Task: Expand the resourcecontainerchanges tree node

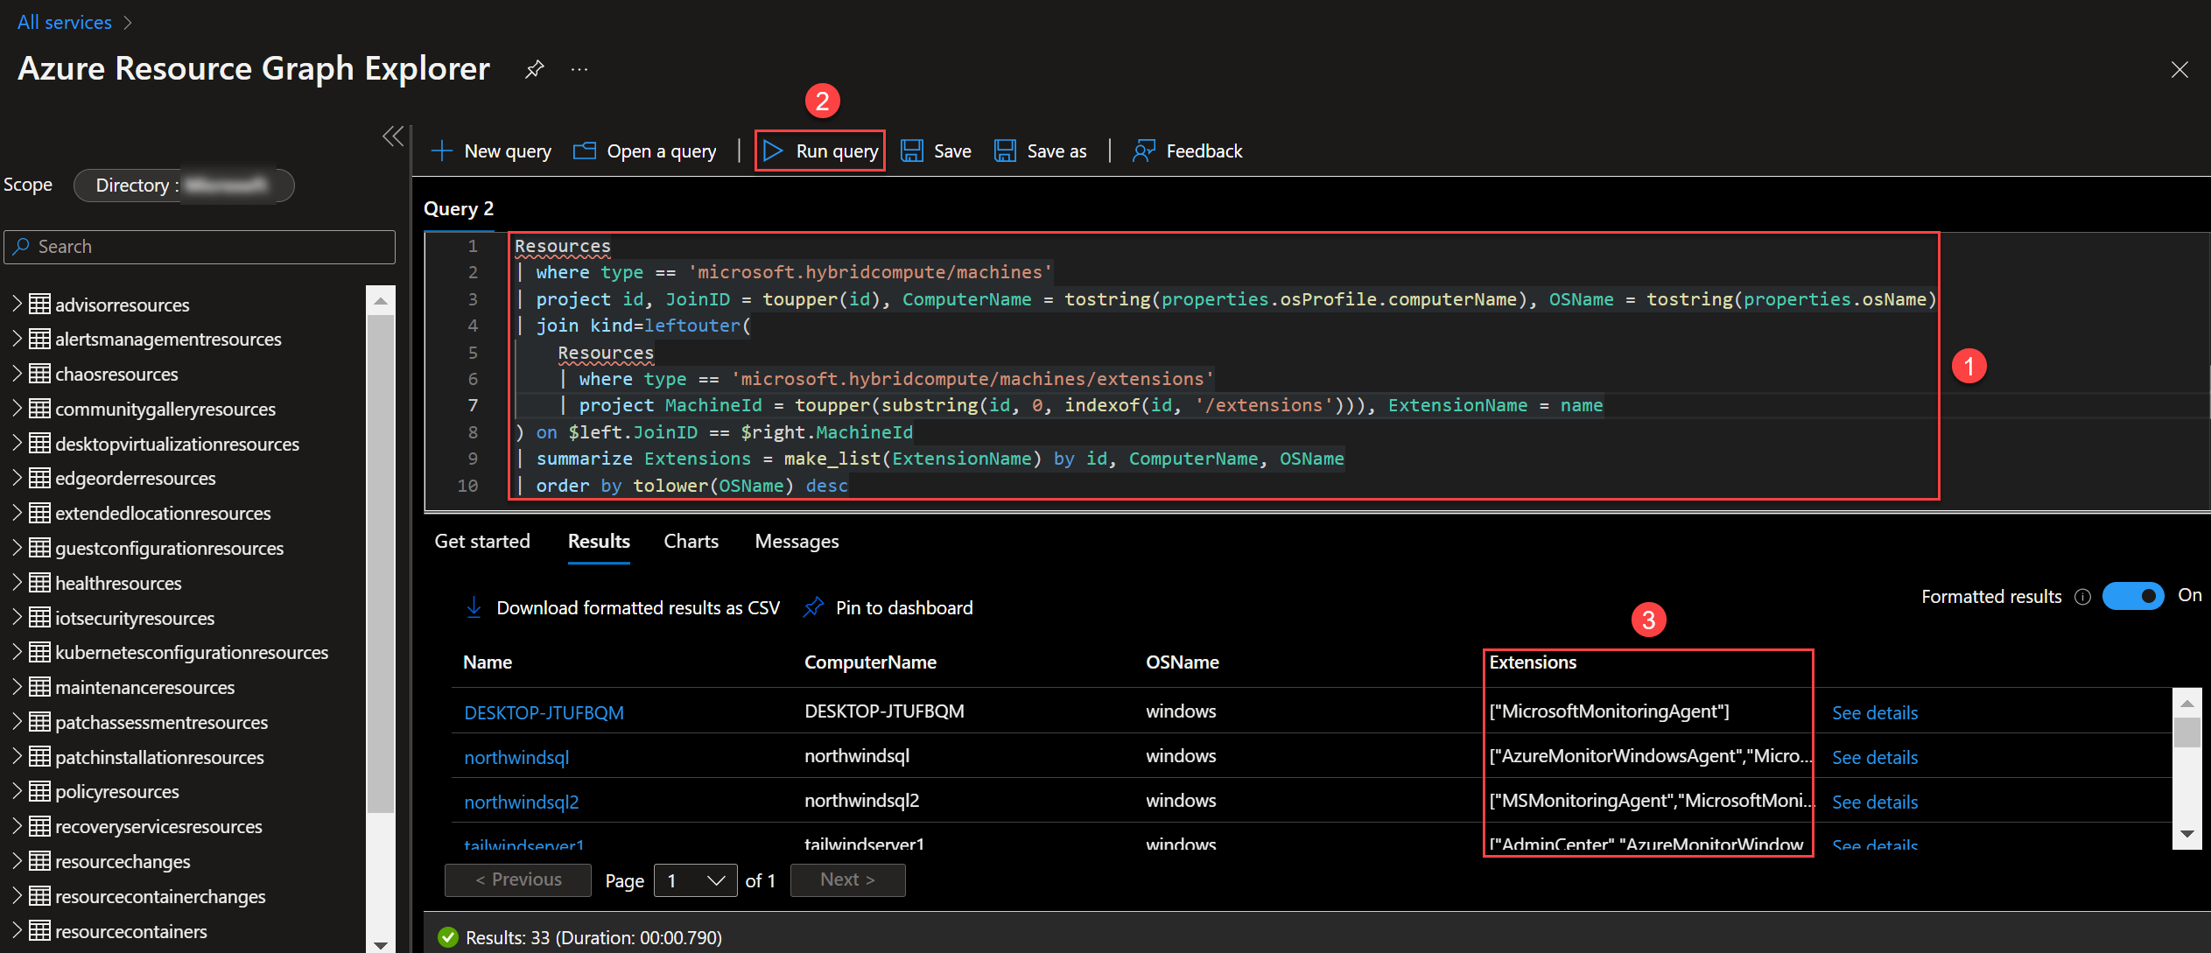Action: point(17,895)
